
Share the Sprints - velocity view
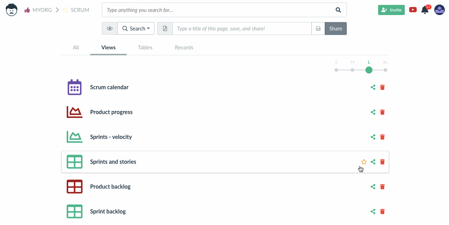click(x=373, y=137)
